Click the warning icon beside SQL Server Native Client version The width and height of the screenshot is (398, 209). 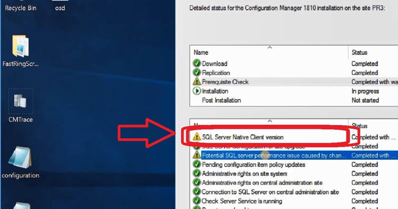click(x=197, y=136)
